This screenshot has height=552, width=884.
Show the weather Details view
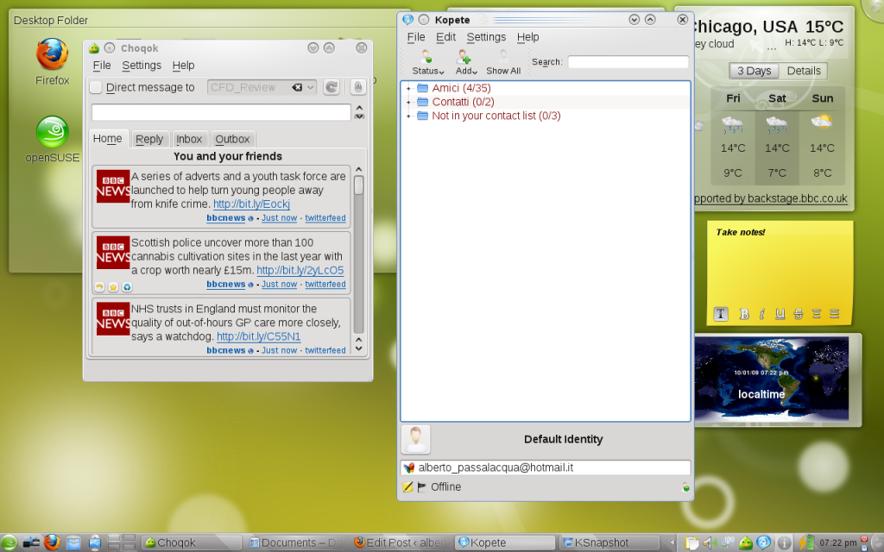804,71
